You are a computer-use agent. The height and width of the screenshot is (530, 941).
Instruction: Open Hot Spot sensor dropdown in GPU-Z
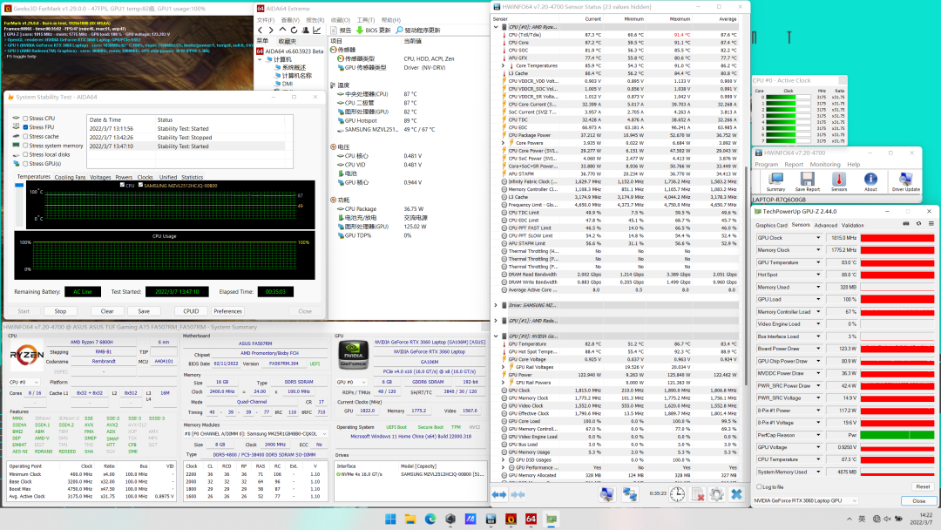click(818, 275)
